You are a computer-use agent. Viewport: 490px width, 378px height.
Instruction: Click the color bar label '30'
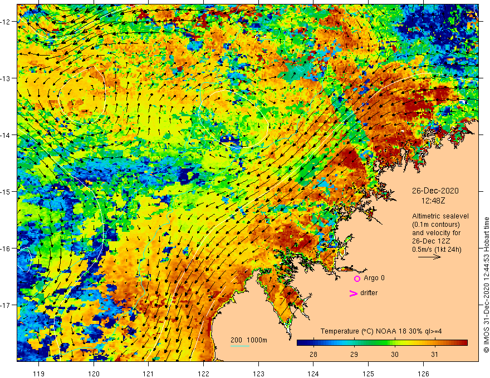click(395, 354)
